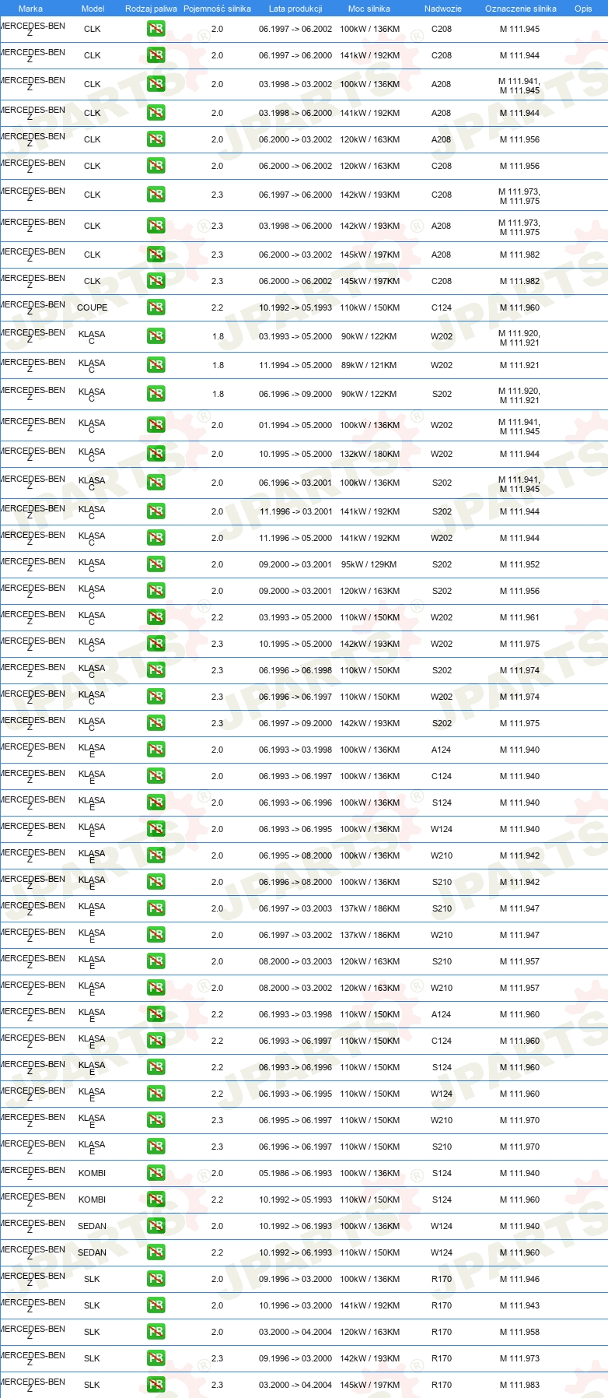The height and width of the screenshot is (1398, 608).
Task: Click fuel icon in KLASA C S202 M 111.956 row
Action: click(155, 591)
